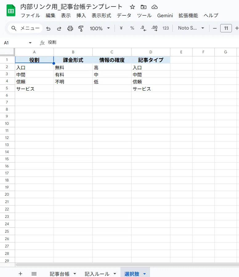
Task: Increase decimal places
Action: coord(154,28)
